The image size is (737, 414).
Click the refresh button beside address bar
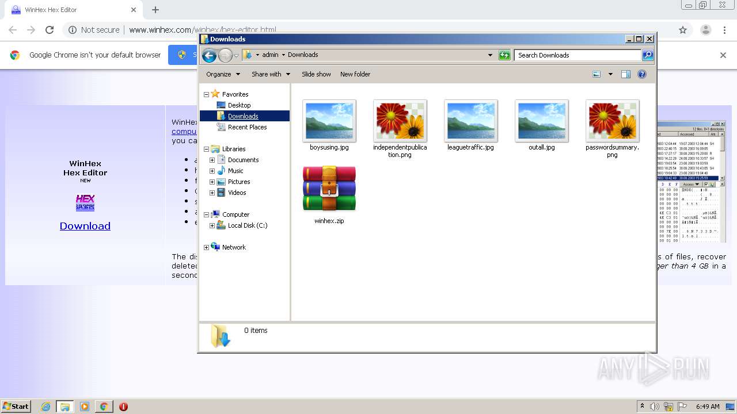coord(504,55)
